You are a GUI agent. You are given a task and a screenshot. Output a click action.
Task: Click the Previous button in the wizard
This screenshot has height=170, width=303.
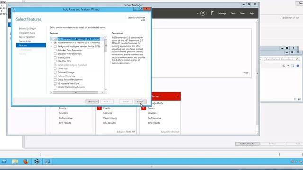[x=92, y=102]
